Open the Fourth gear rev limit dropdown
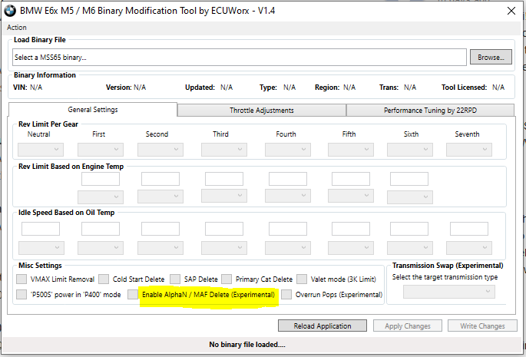526x357 pixels. [288, 149]
